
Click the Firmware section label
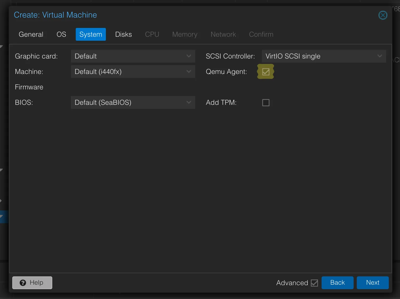coord(29,87)
